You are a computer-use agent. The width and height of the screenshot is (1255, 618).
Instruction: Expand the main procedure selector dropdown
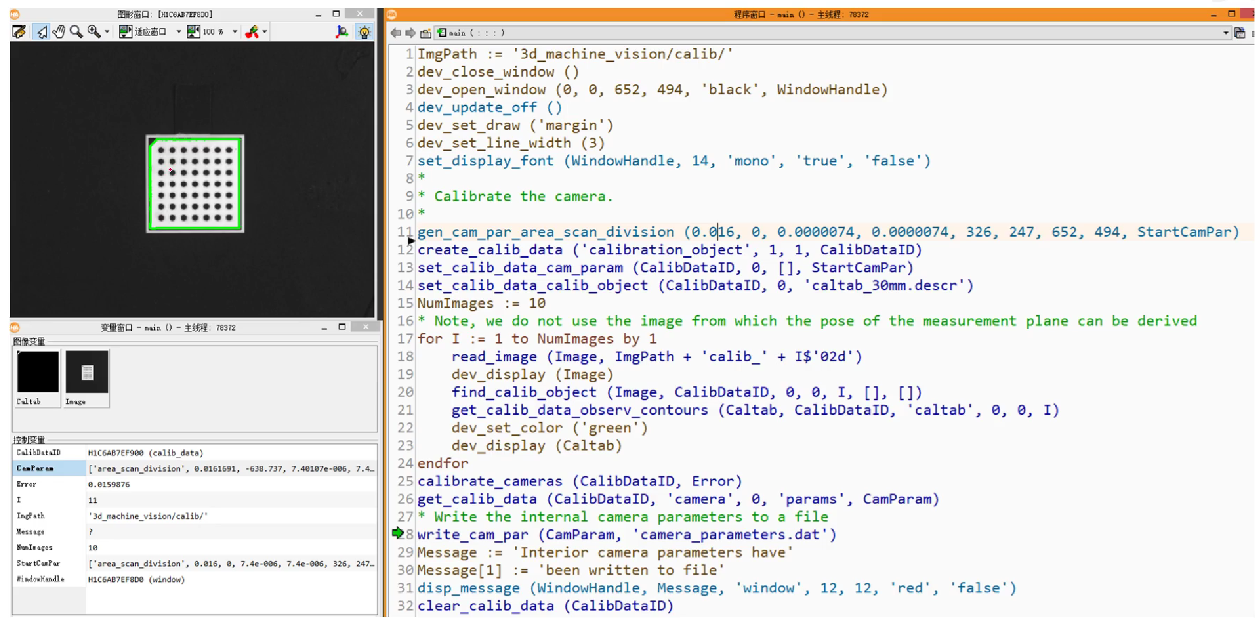1226,33
